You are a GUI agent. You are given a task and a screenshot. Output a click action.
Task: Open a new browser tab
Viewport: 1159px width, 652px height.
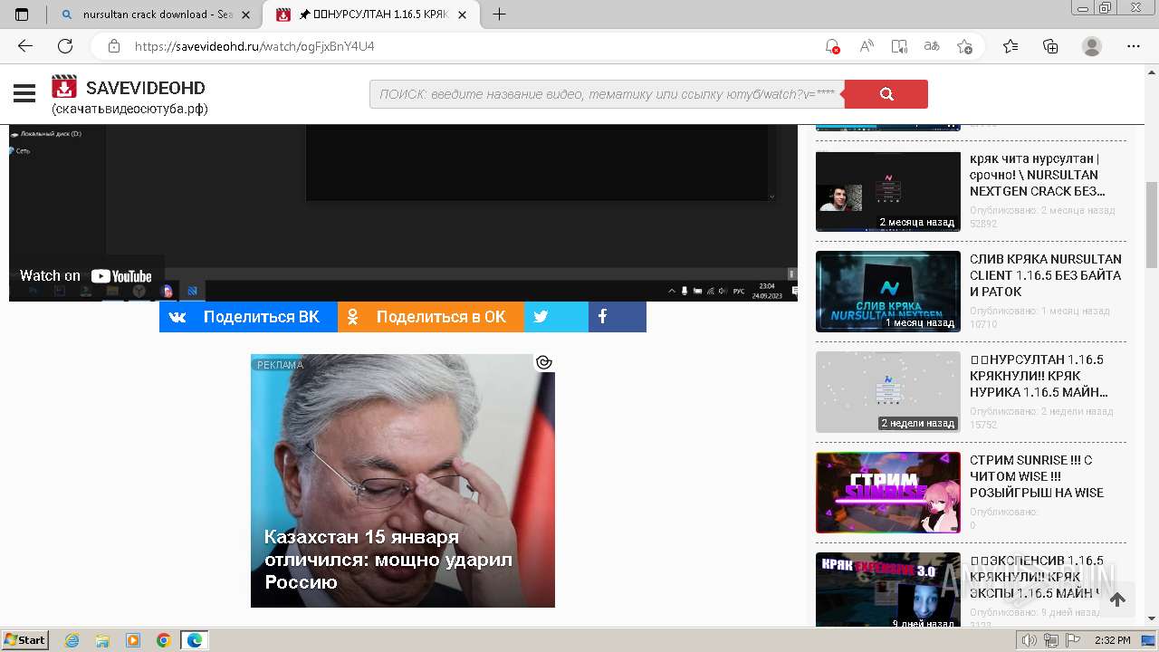[x=499, y=14]
